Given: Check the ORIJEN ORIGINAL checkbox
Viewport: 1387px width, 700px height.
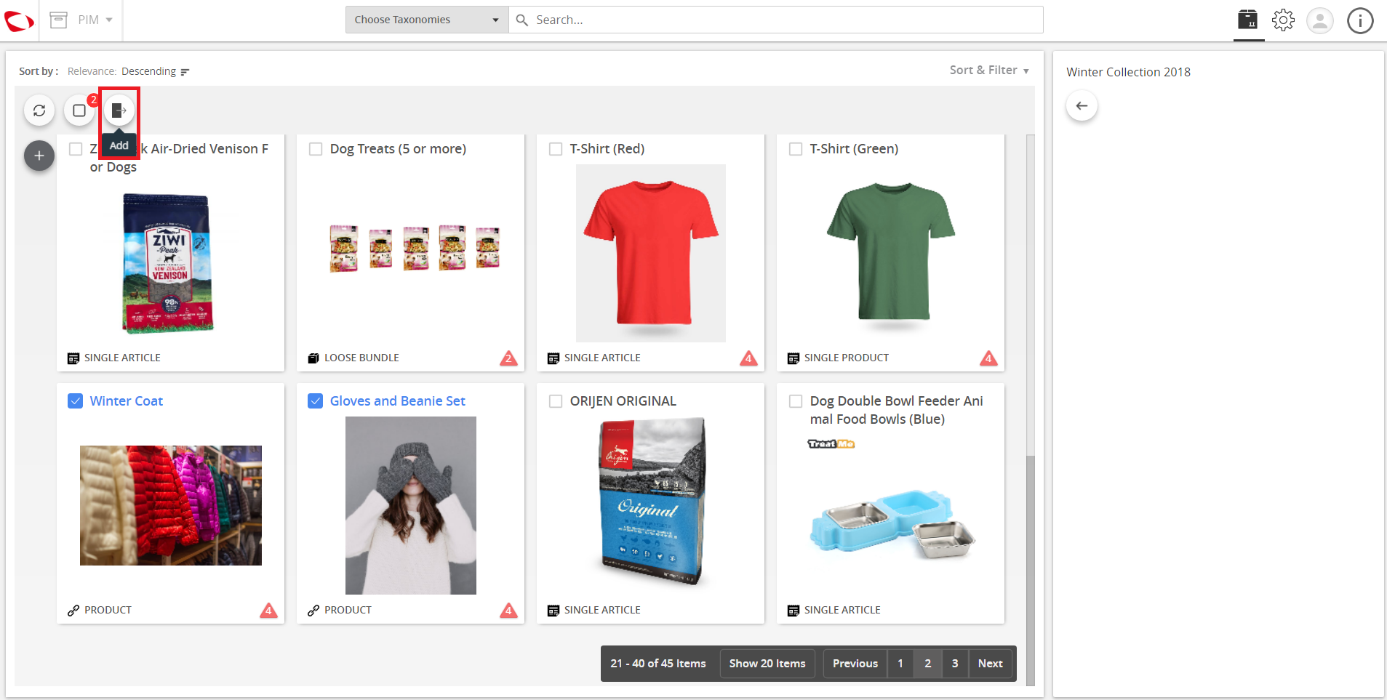Looking at the screenshot, I should point(556,401).
